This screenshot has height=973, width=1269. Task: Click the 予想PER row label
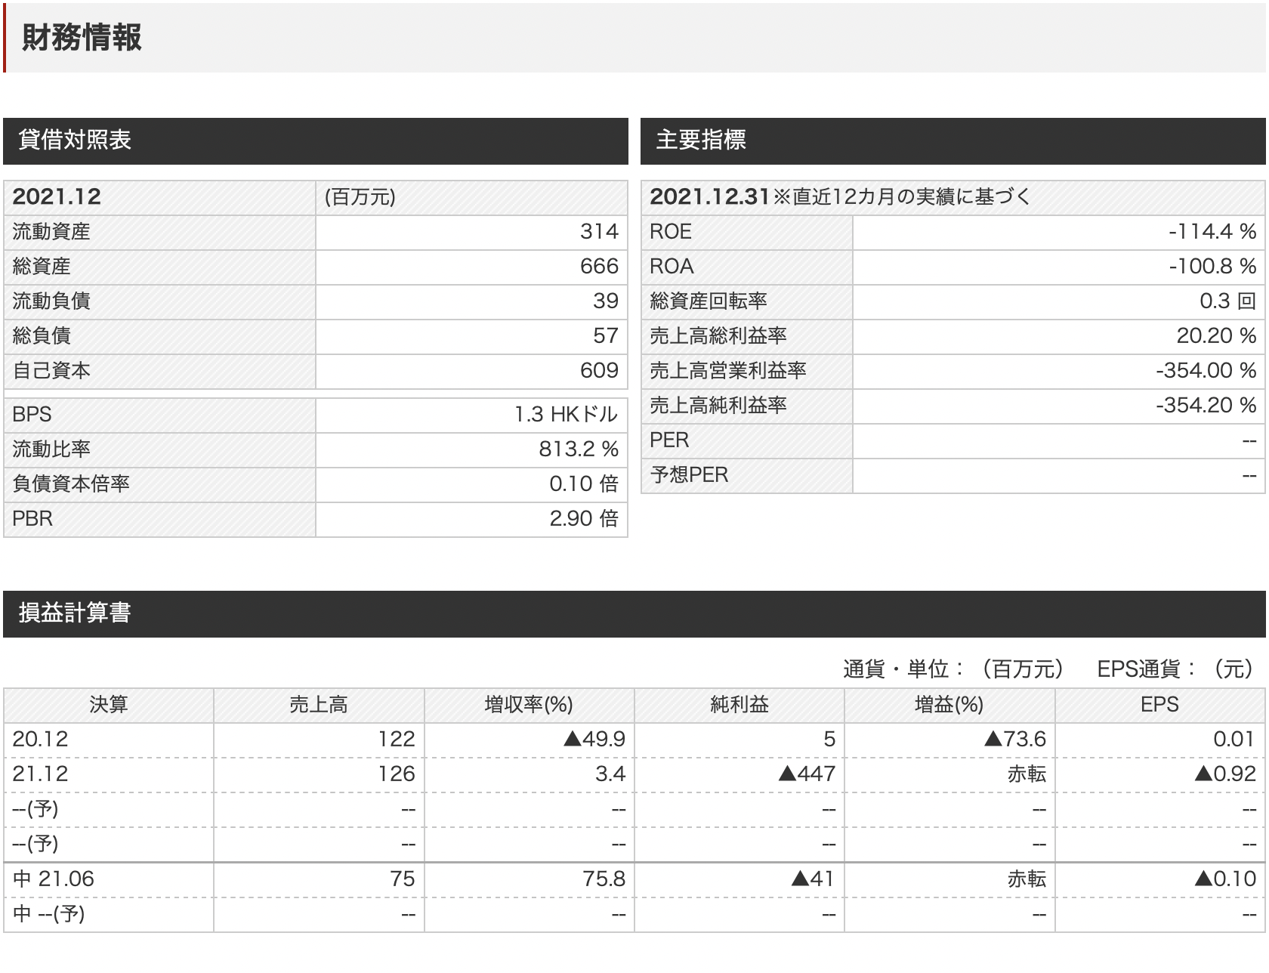click(689, 475)
